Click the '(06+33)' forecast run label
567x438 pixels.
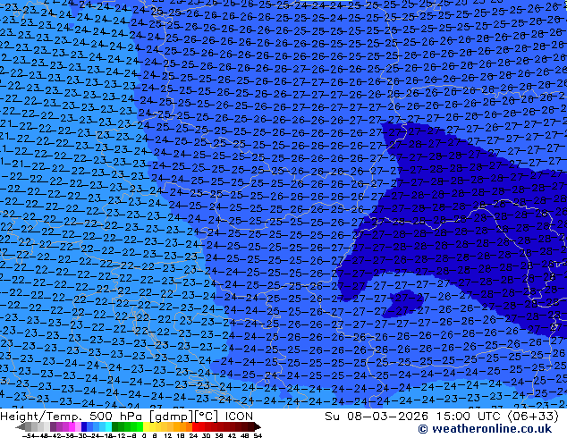click(533, 417)
